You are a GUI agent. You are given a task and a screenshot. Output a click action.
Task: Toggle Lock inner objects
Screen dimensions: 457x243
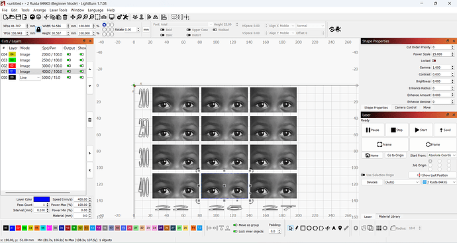tap(235, 231)
